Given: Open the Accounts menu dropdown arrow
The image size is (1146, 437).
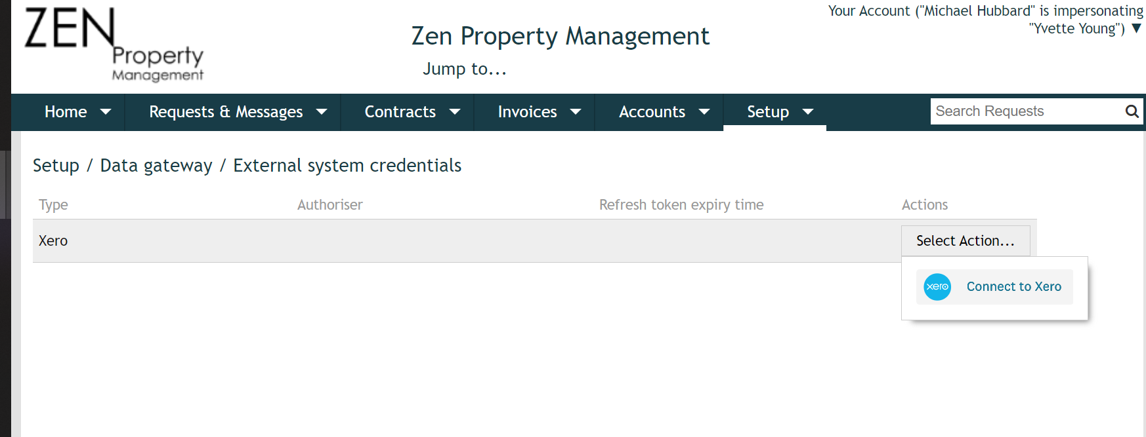Looking at the screenshot, I should [704, 111].
